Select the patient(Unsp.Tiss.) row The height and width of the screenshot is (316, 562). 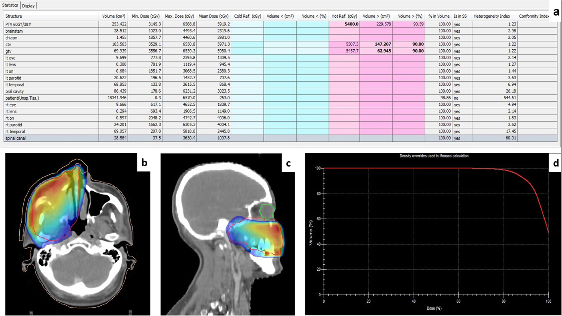[280, 98]
